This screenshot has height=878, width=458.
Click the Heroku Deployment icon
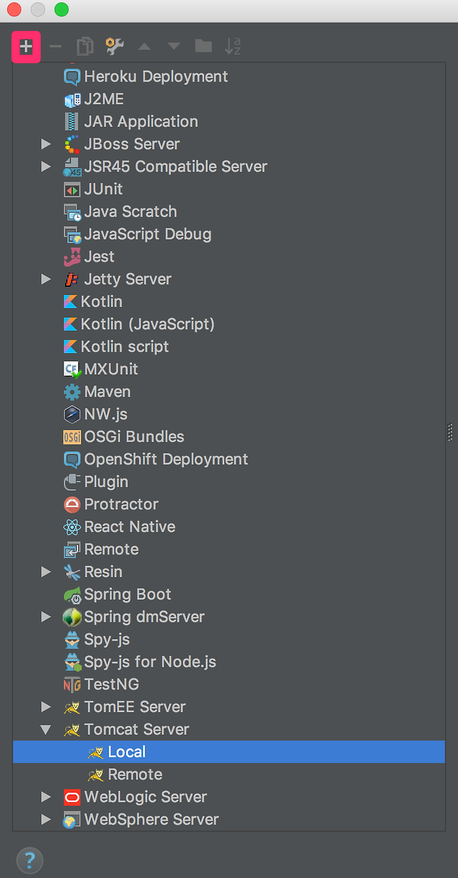tap(73, 76)
